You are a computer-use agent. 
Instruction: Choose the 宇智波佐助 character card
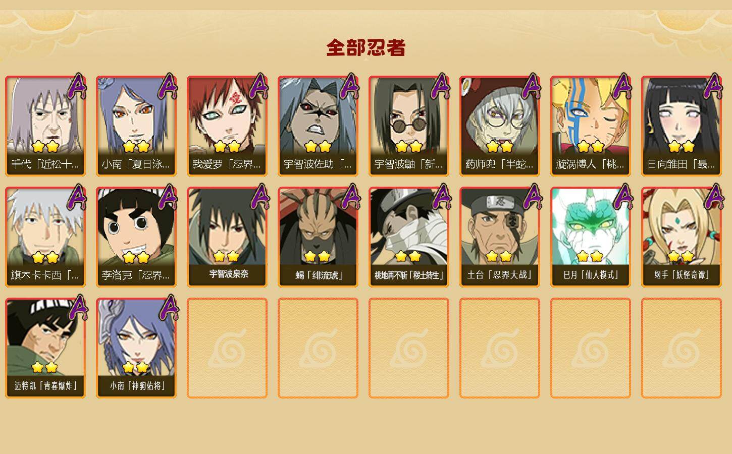coord(318,126)
